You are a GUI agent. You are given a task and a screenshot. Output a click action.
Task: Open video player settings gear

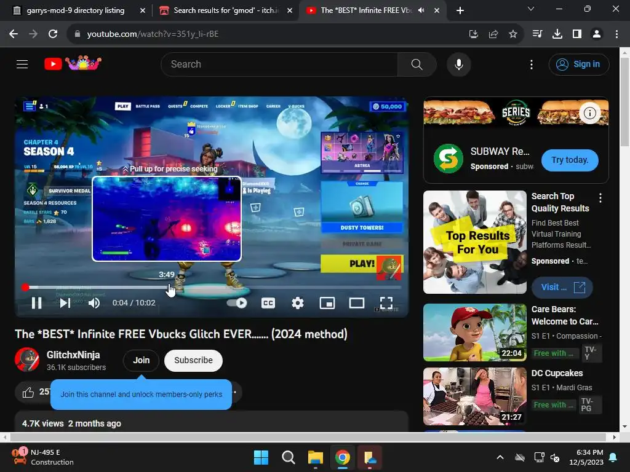297,303
